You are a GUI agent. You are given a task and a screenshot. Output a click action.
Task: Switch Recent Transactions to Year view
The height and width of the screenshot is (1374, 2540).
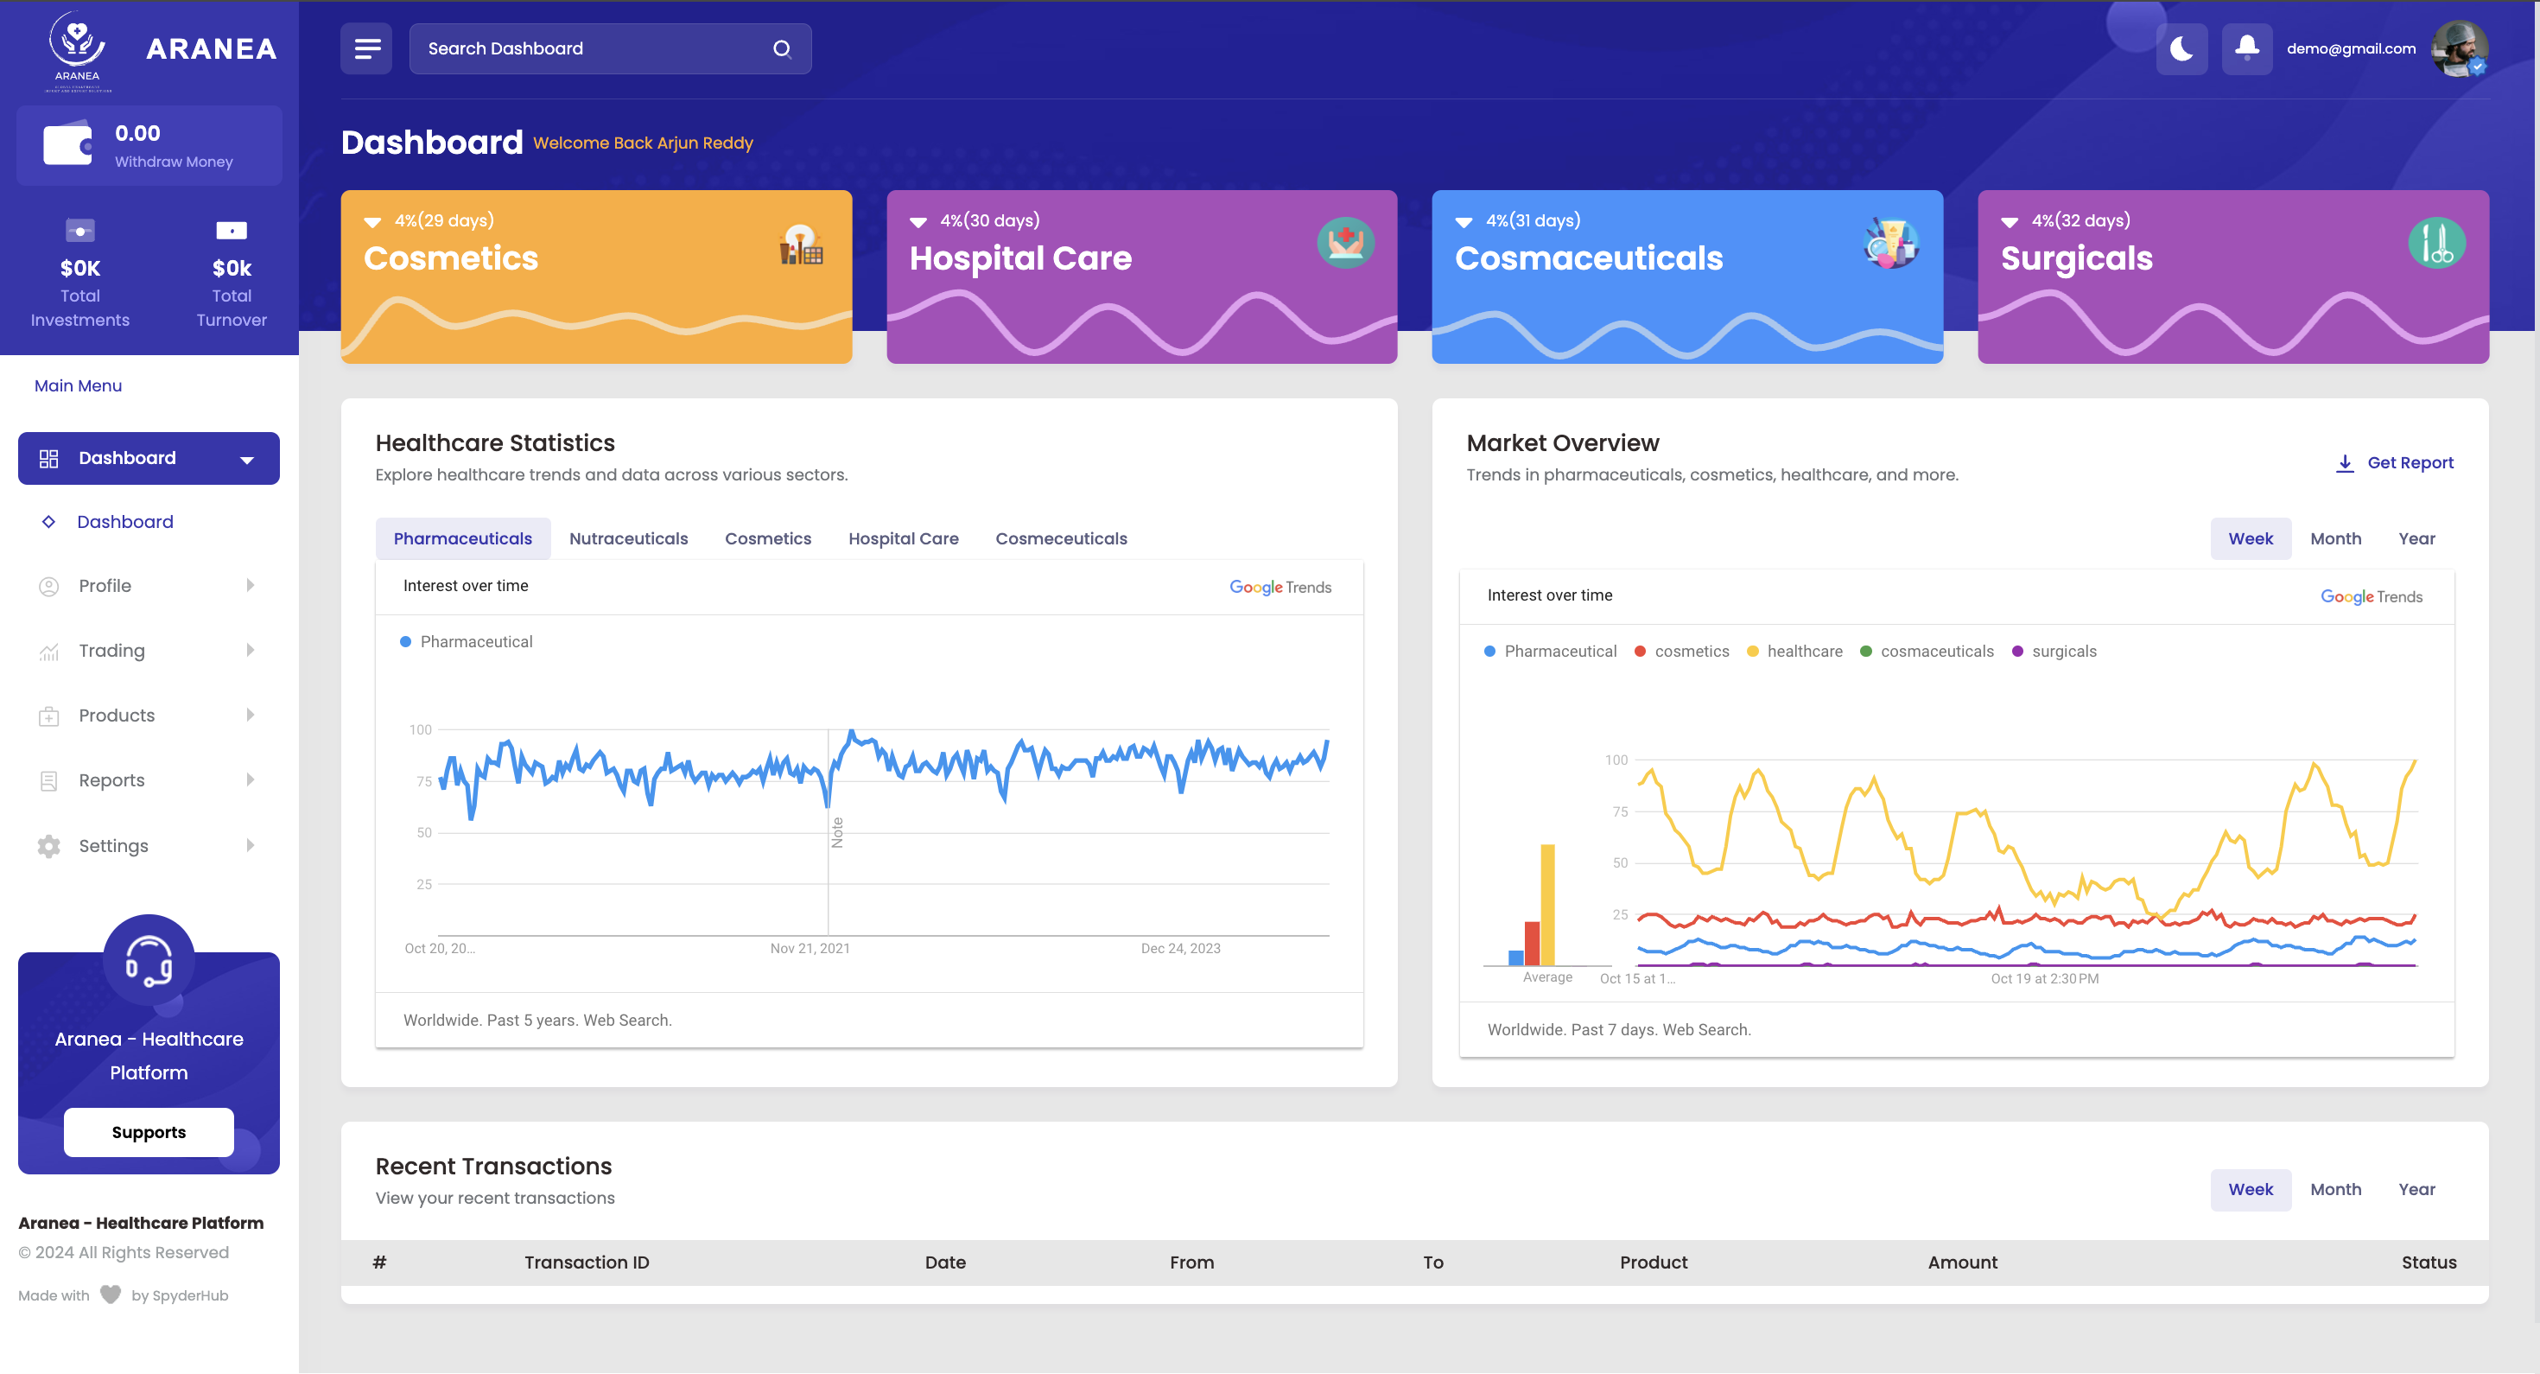click(2416, 1190)
